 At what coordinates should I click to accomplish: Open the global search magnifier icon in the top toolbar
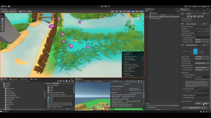(x=190, y=6)
